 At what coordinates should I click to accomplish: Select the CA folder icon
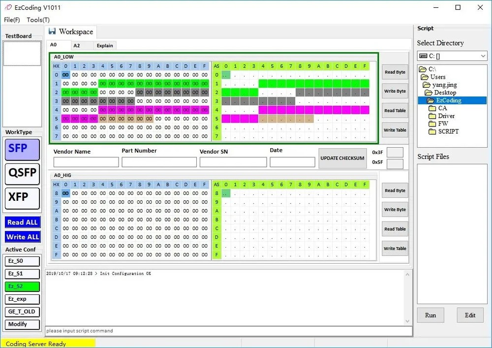pos(431,108)
